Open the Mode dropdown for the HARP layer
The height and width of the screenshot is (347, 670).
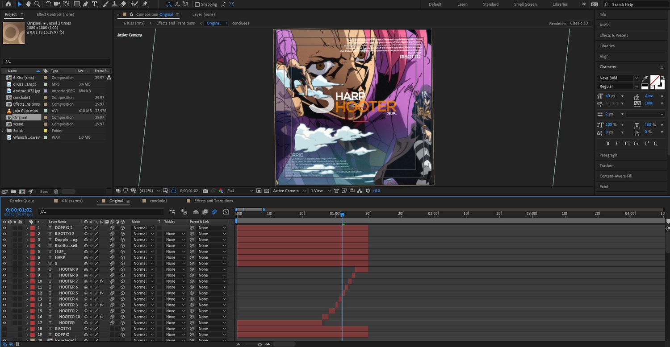click(143, 257)
